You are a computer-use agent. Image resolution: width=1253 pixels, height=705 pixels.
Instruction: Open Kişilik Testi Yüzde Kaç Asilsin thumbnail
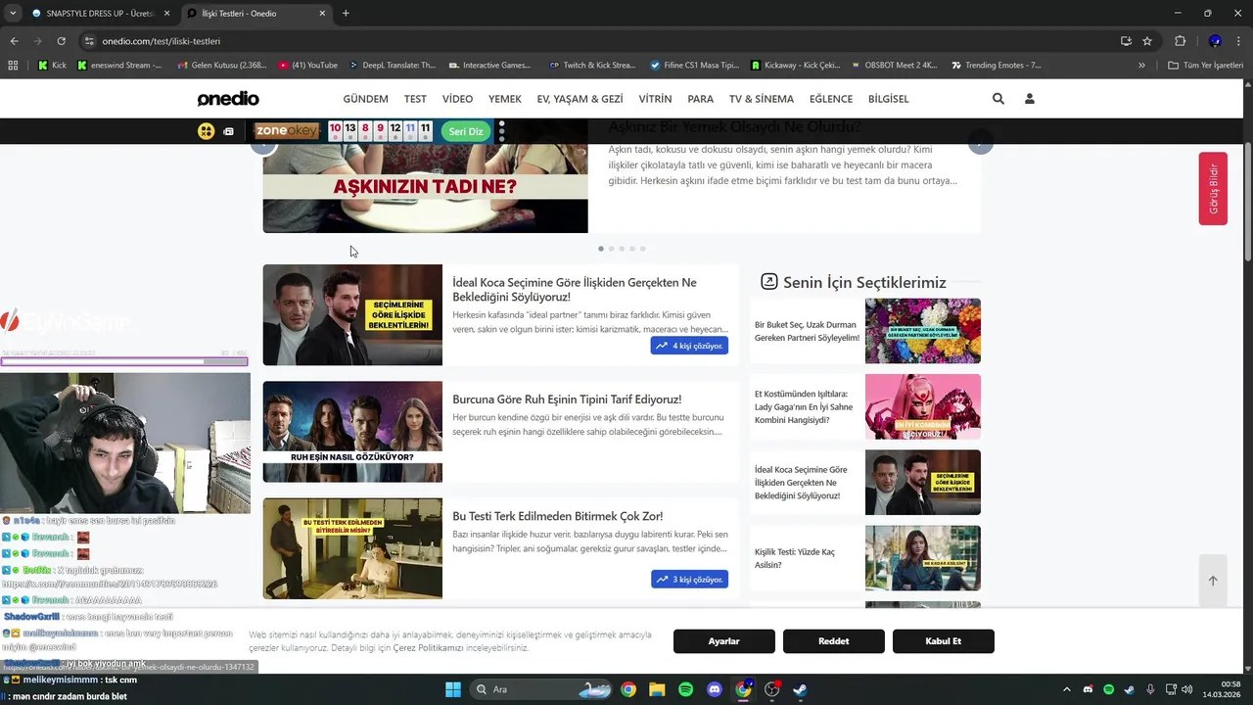923,558
